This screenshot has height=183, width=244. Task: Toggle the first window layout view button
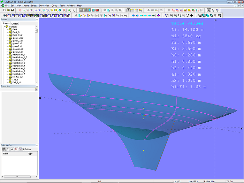coord(81,10)
